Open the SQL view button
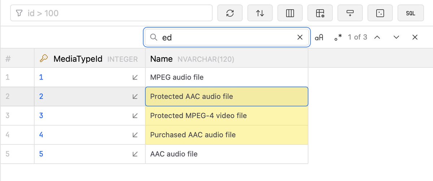The height and width of the screenshot is (181, 433). (411, 13)
